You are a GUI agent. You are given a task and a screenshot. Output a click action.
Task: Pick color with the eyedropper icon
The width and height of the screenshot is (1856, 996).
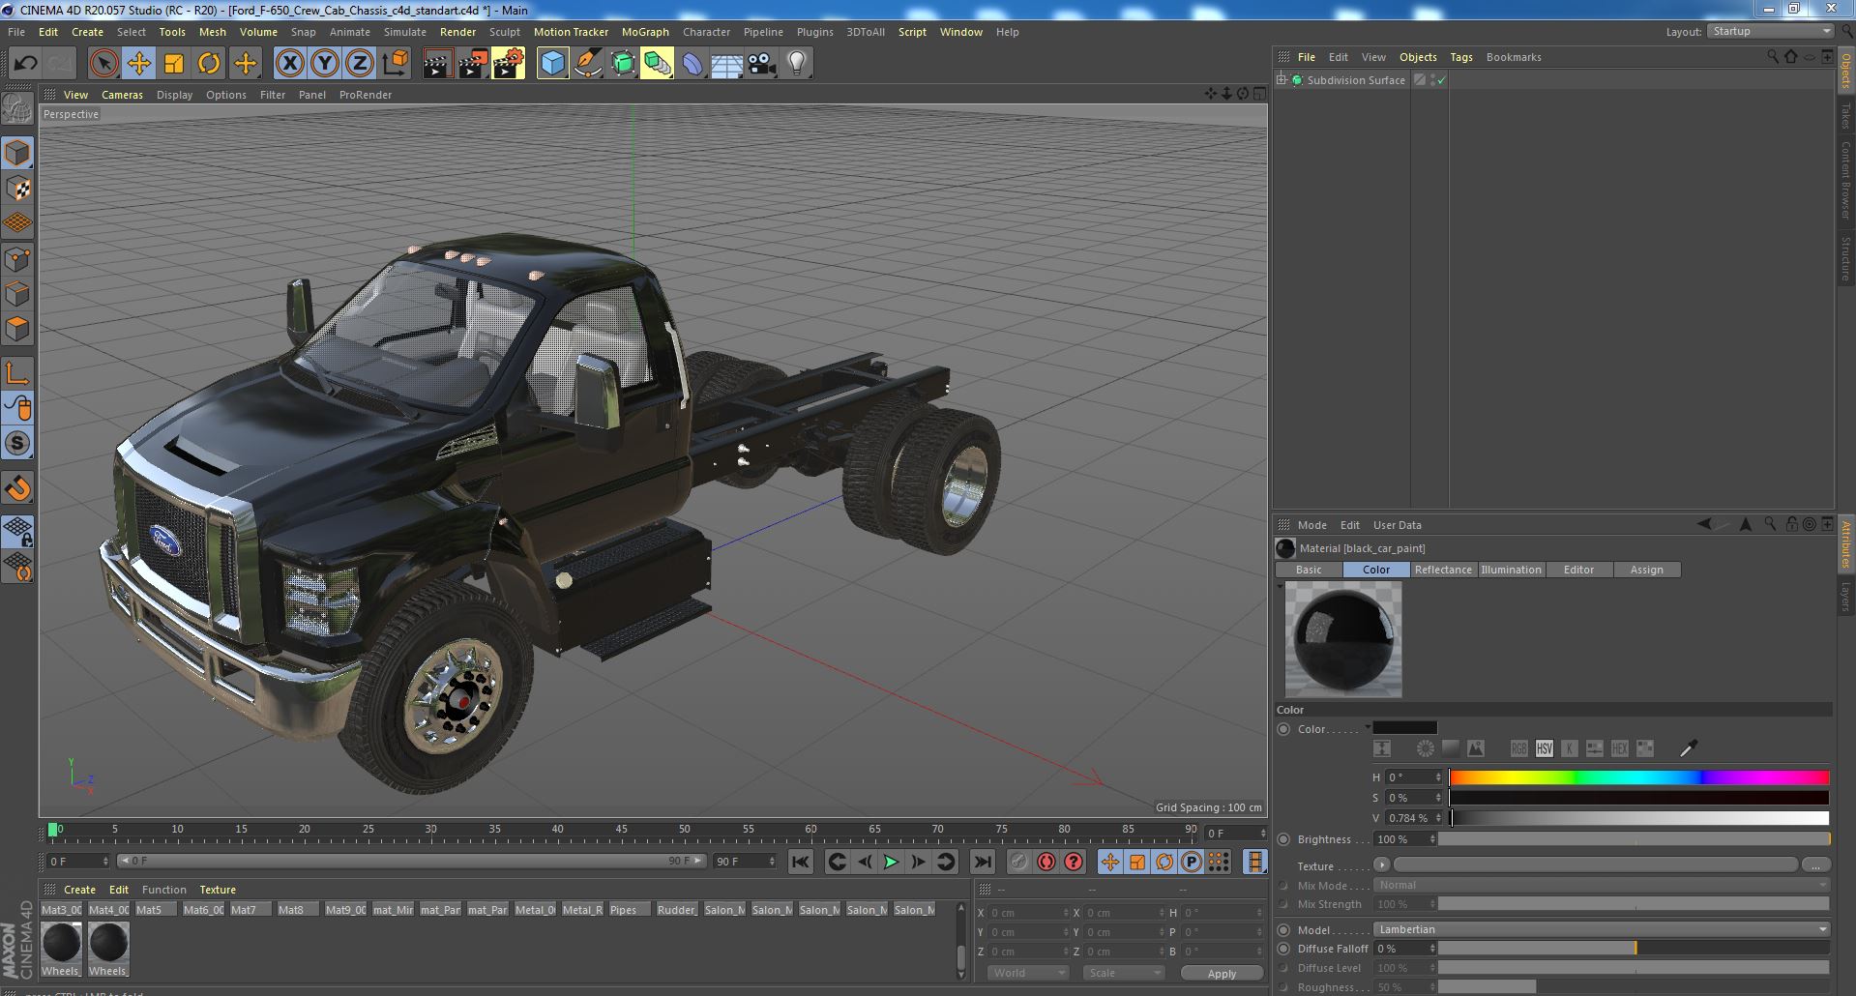click(1689, 748)
